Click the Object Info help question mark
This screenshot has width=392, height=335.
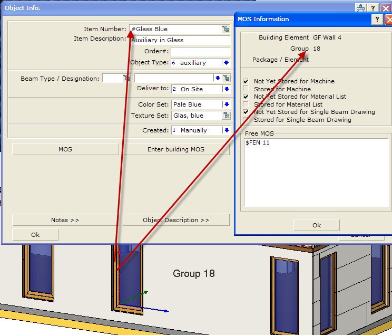click(x=373, y=8)
